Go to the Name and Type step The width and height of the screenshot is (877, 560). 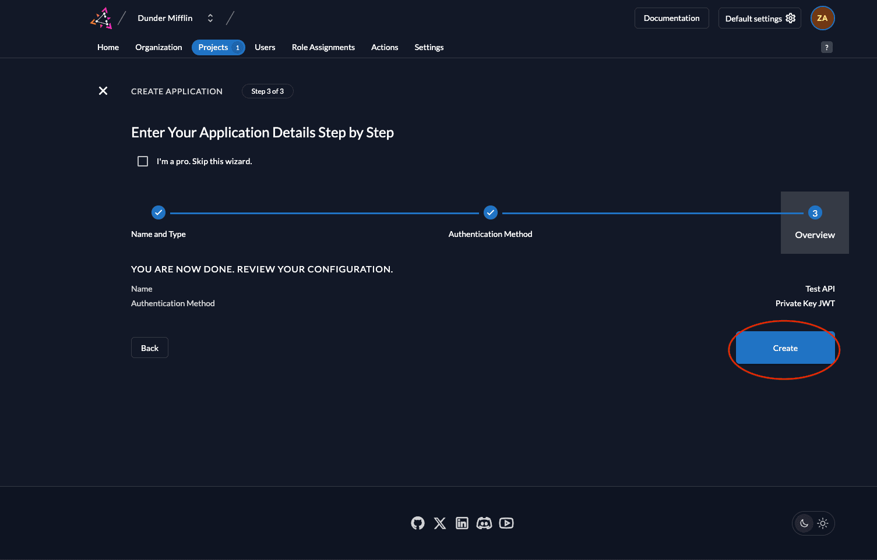click(x=159, y=213)
